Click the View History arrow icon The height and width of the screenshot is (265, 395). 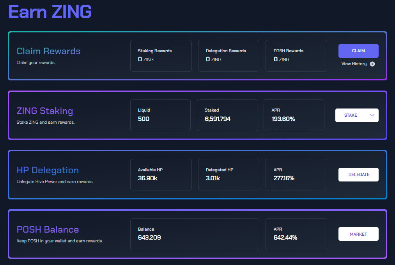point(372,64)
